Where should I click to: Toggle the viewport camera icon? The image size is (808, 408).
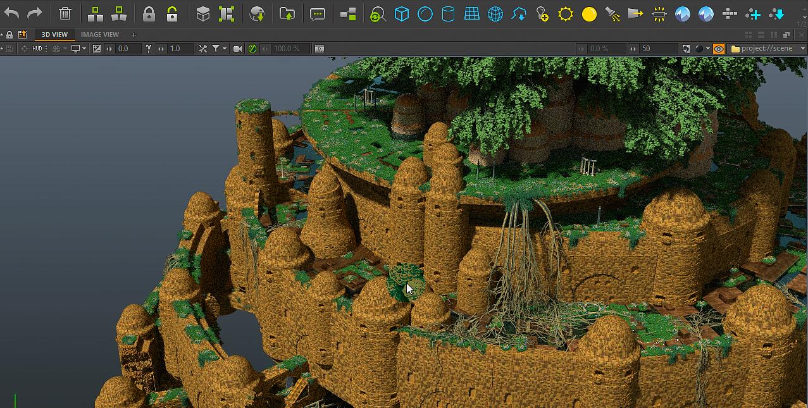point(238,49)
